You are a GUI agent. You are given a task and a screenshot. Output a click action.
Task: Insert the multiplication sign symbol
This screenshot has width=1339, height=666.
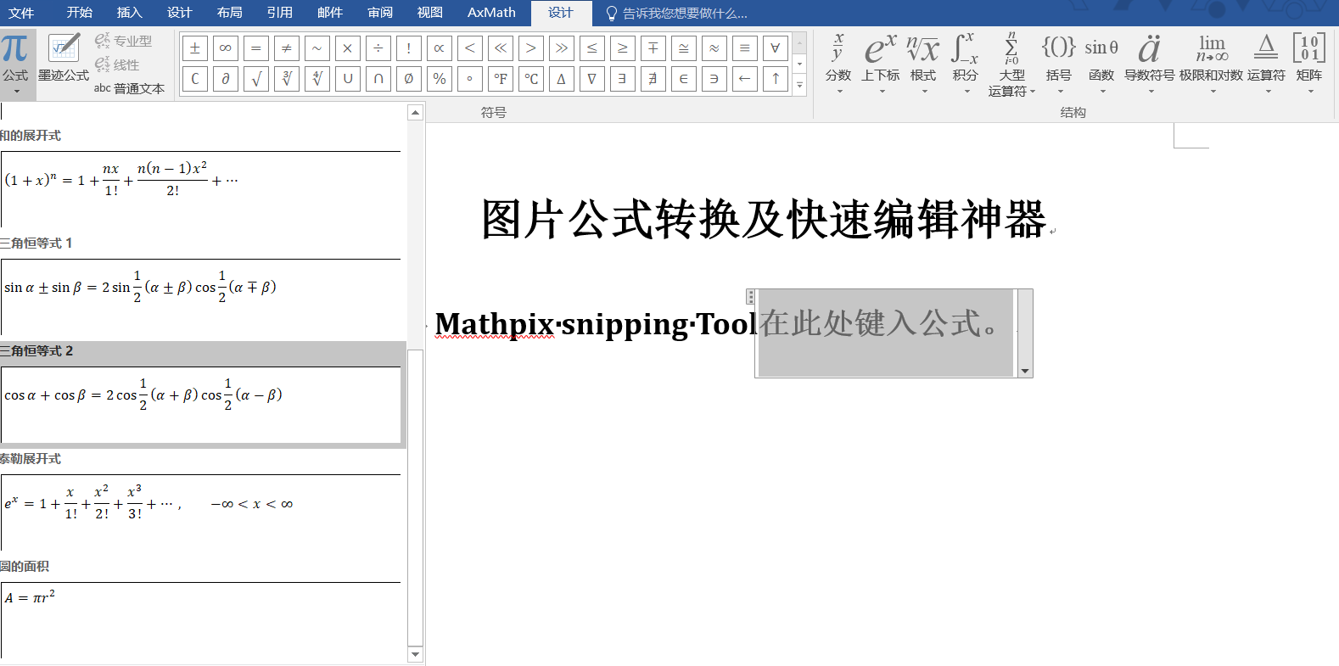[x=348, y=48]
